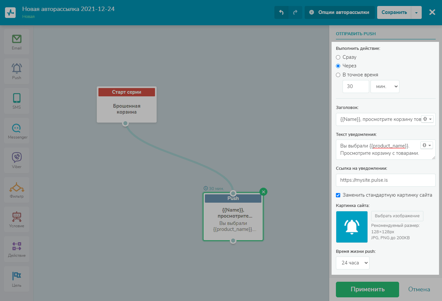Click the Отмена link
442x301 pixels.
pyautogui.click(x=419, y=289)
